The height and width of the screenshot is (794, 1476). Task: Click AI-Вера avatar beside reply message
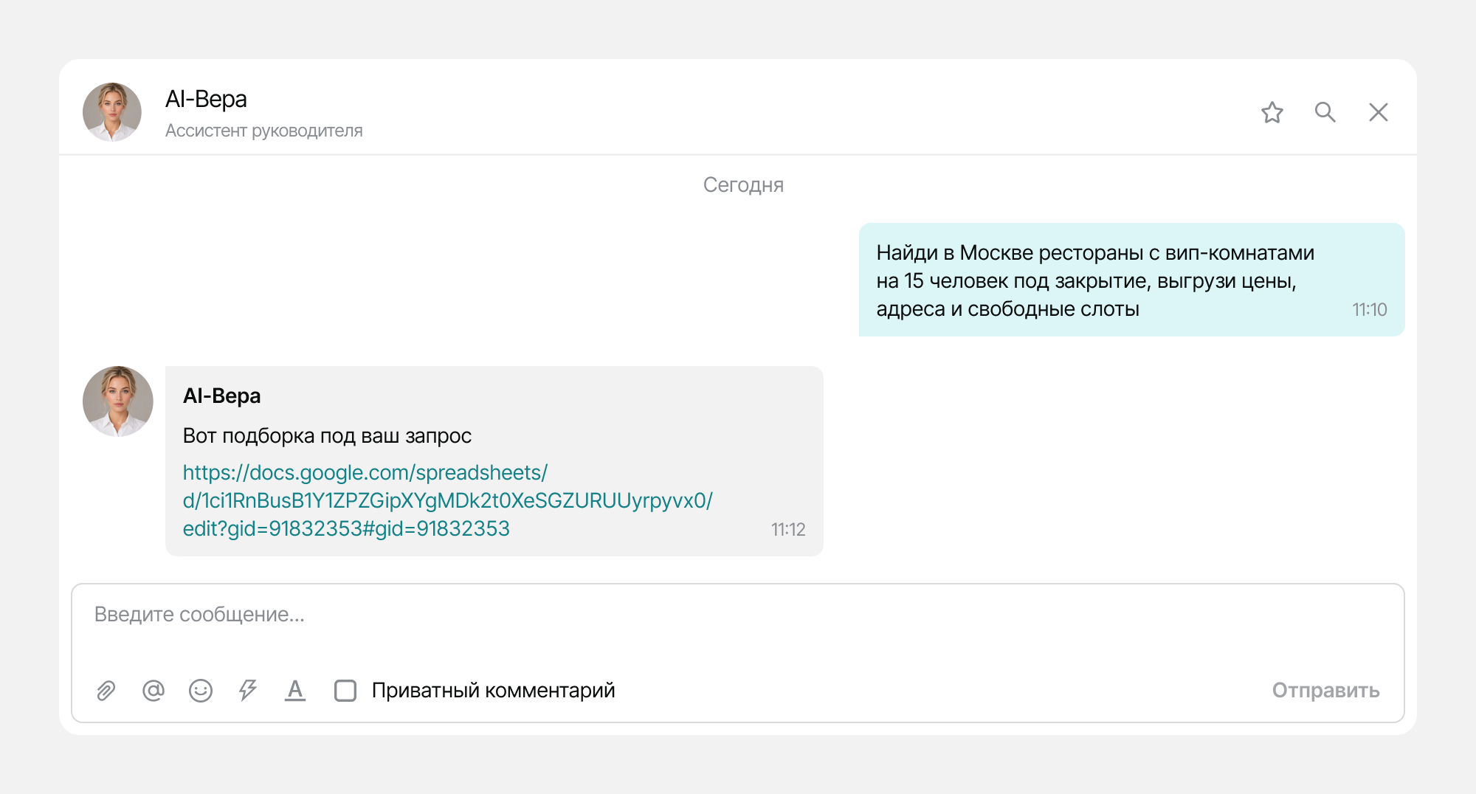coord(118,401)
